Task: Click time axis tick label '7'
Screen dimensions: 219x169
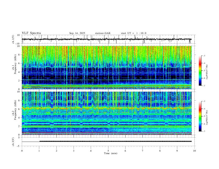Action: pyautogui.click(x=143, y=151)
